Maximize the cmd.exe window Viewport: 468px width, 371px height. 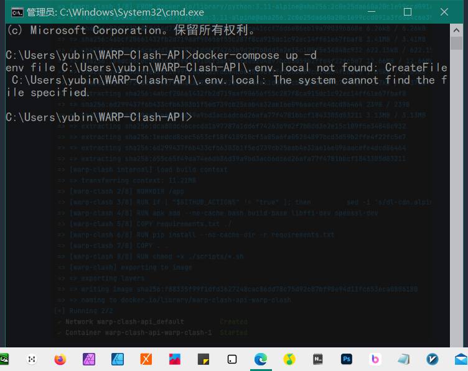(x=408, y=12)
